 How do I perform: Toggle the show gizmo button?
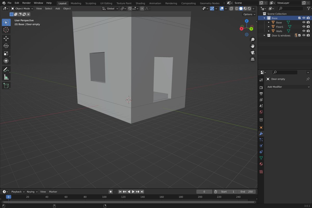click(212, 9)
